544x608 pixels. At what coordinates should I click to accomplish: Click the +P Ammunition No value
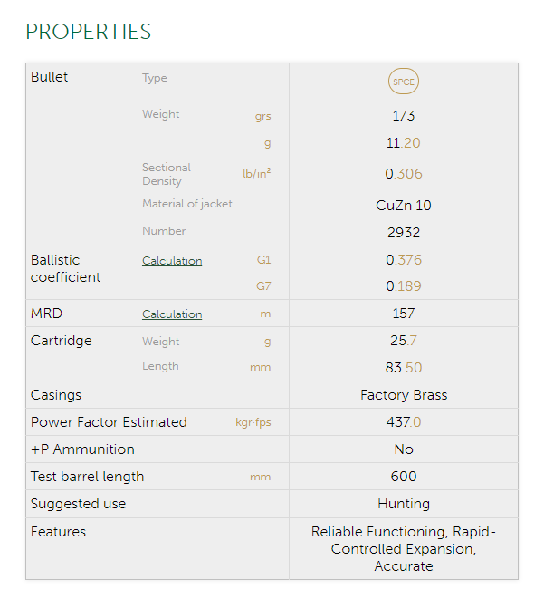(x=404, y=449)
